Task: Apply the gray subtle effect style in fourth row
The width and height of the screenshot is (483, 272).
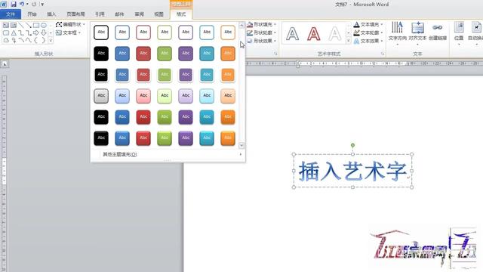Action: [101, 96]
